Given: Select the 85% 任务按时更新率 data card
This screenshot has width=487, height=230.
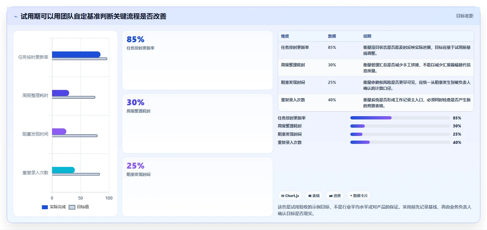Looking at the screenshot, I should (197, 60).
